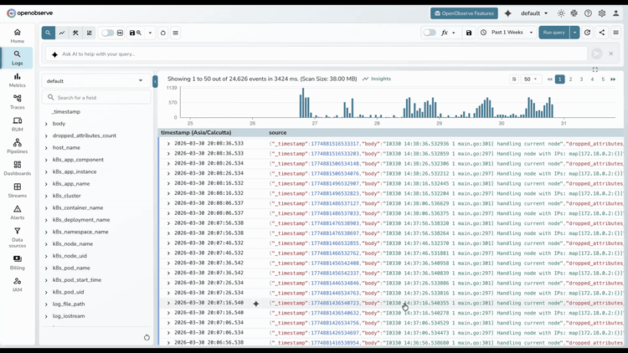Open the Alerts section
Viewport: 628px width, 353px height.
[17, 212]
